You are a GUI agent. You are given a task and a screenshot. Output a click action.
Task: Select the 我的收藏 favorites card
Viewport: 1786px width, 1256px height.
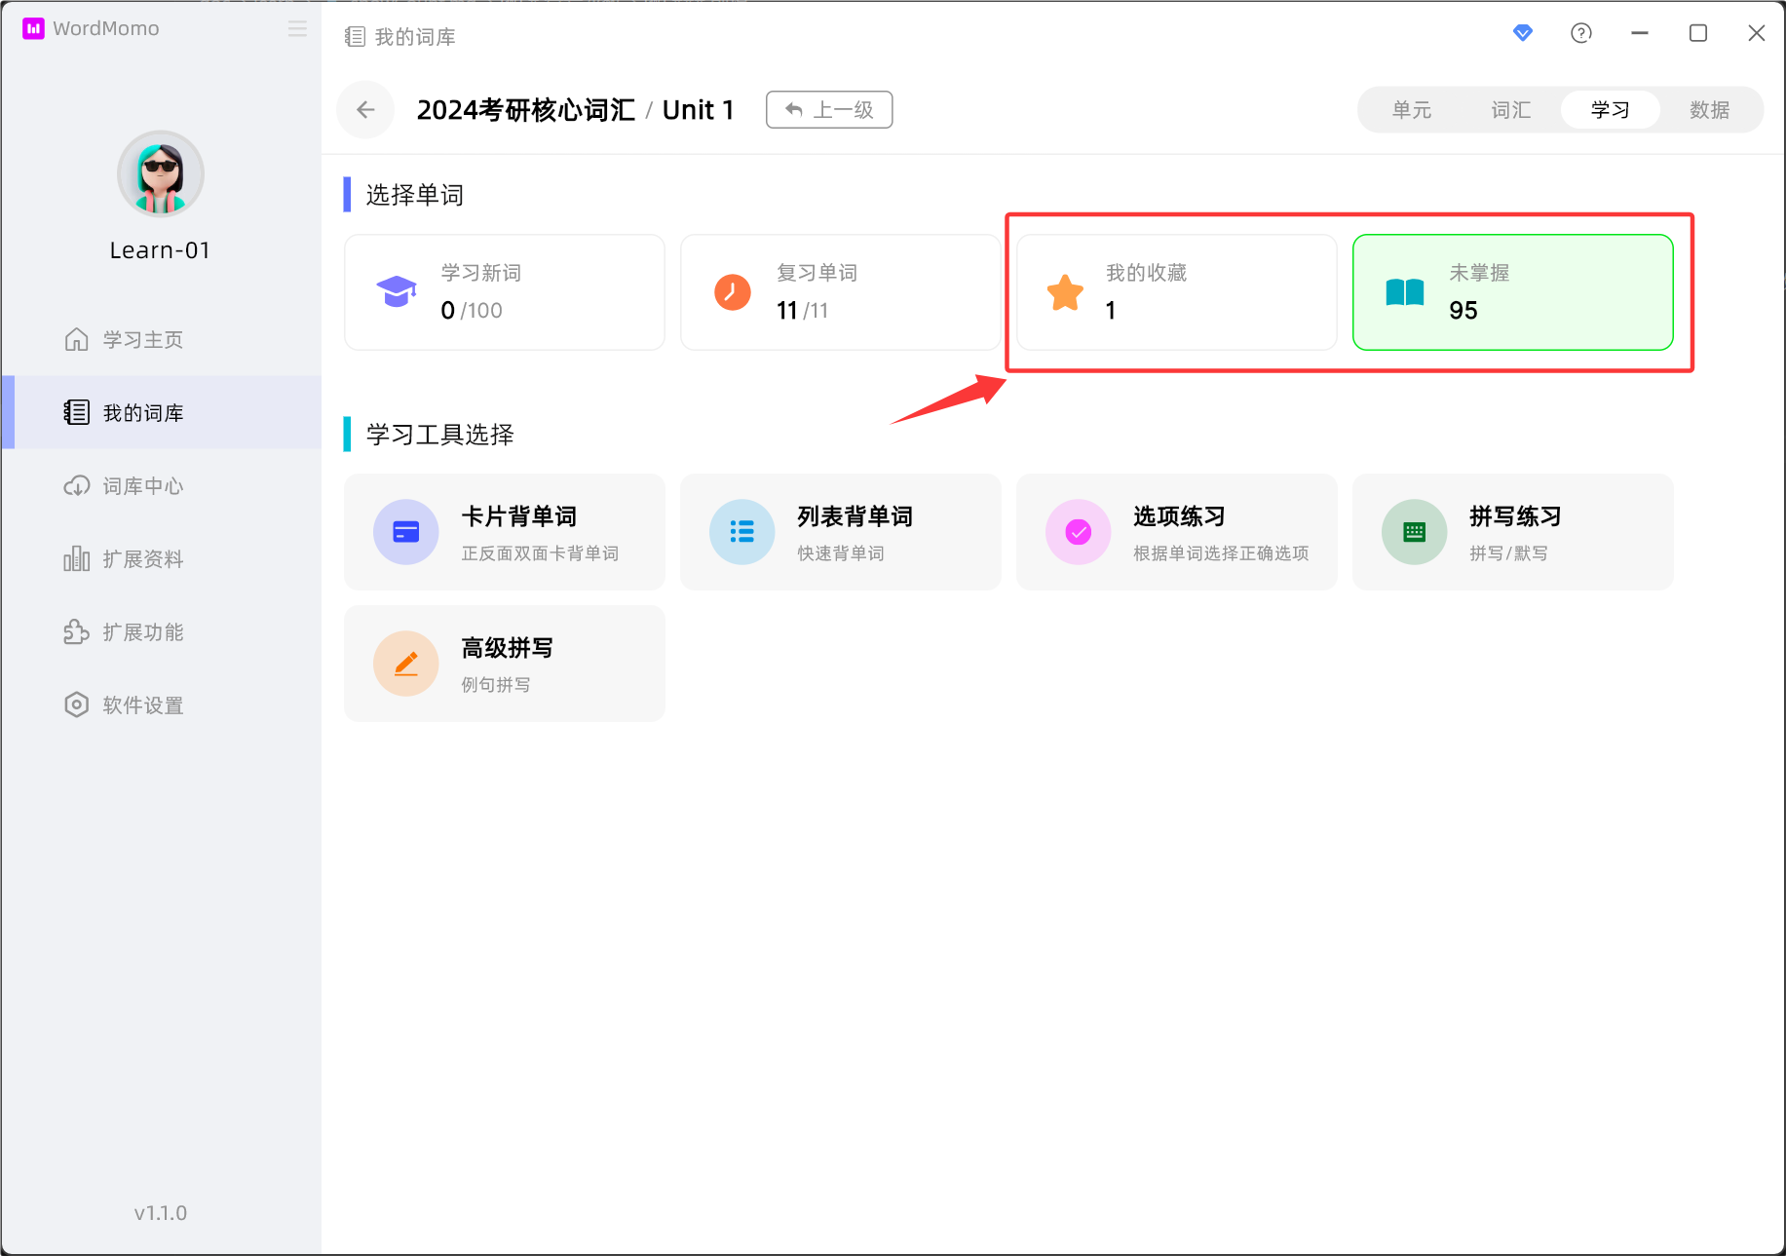click(x=1176, y=292)
